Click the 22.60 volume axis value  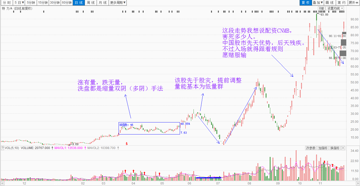coord(354,161)
